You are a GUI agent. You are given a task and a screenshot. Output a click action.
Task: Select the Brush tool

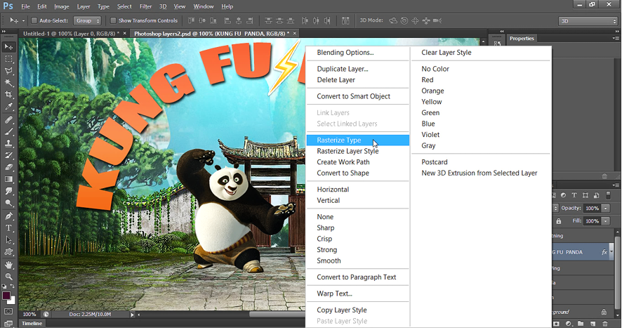pyautogui.click(x=8, y=132)
